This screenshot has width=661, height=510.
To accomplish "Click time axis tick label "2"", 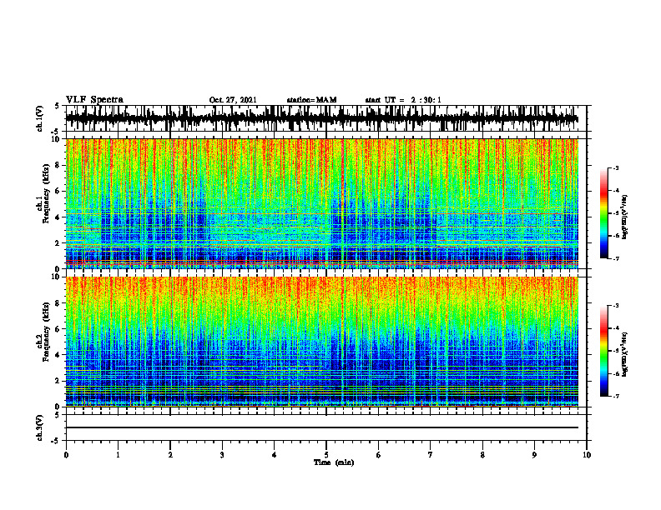I will 170,455.
